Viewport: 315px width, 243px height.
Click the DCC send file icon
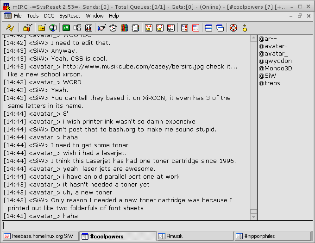(x=149, y=28)
